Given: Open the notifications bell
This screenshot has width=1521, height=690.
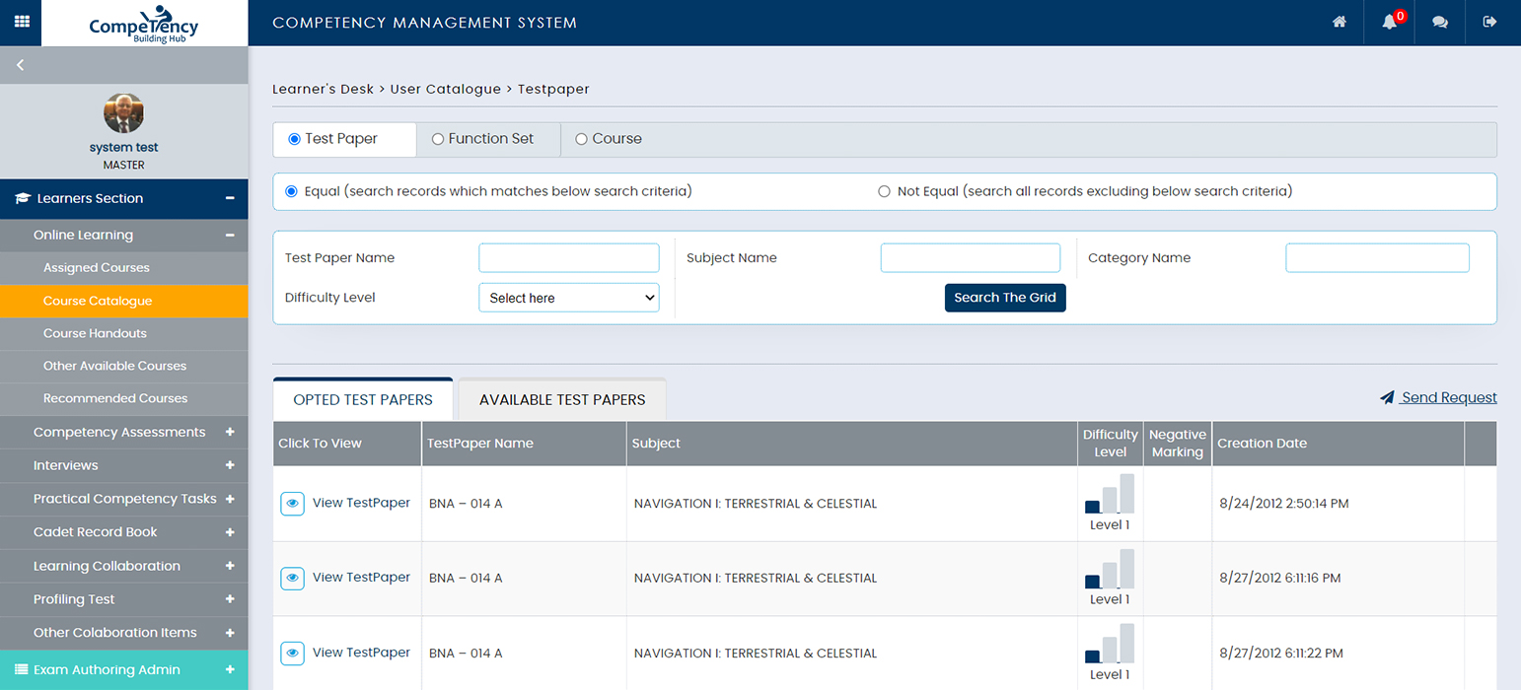Looking at the screenshot, I should 1389,22.
